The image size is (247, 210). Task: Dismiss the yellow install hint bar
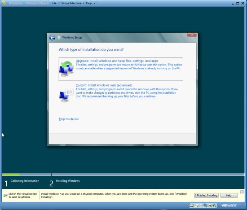[242, 192]
